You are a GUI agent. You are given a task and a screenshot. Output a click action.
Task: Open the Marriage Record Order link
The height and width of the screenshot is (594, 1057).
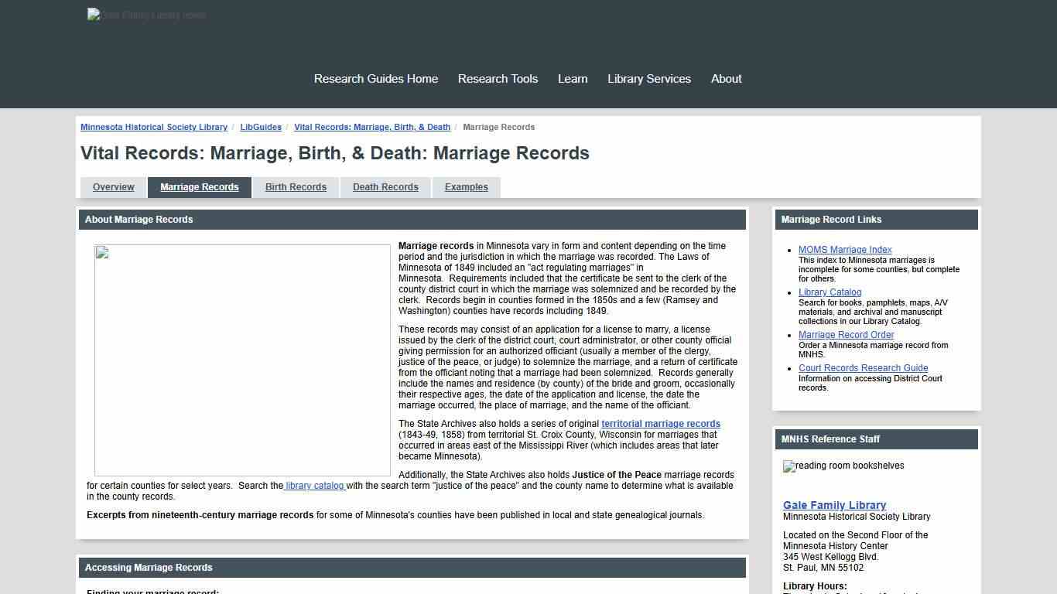pos(846,334)
